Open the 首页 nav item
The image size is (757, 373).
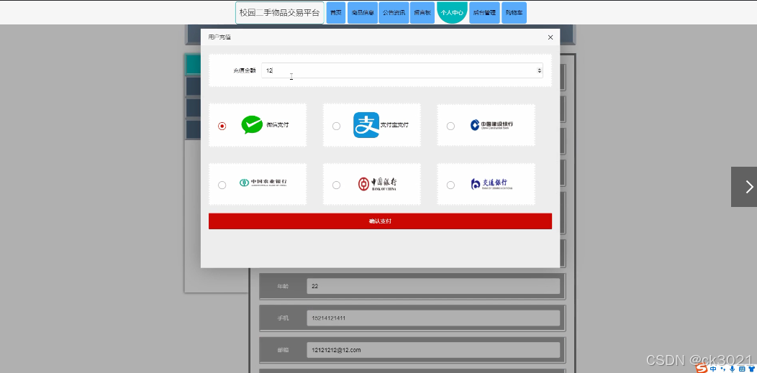click(335, 12)
